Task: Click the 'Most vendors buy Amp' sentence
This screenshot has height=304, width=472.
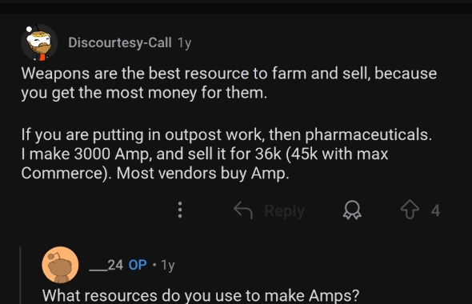Action: pyautogui.click(x=203, y=173)
